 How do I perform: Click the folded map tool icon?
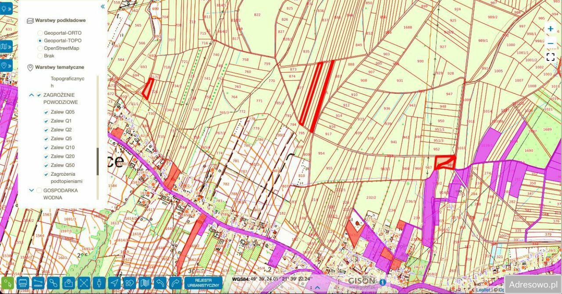(145, 283)
